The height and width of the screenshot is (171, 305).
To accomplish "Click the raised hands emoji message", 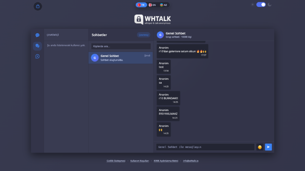I will click(164, 130).
